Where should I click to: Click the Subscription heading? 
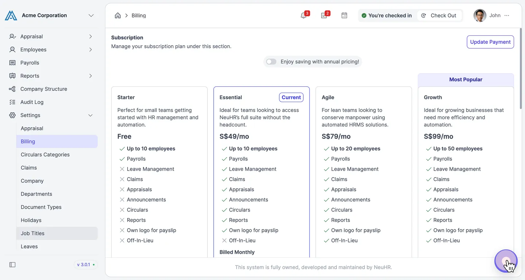click(127, 38)
